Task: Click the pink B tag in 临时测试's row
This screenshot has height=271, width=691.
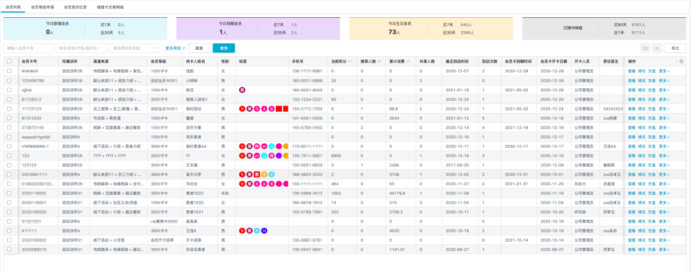Action: pos(271,109)
